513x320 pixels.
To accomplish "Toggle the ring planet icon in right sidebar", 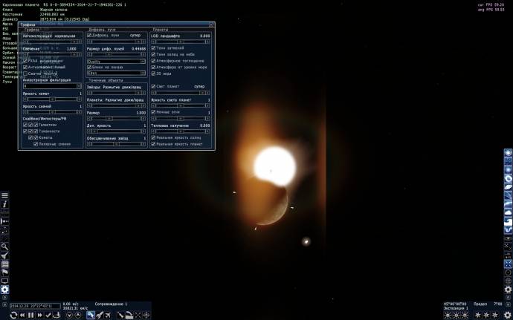I will point(508,179).
